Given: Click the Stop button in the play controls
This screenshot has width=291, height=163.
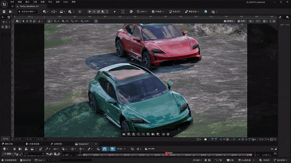Looking at the screenshot, I should (x=99, y=12).
